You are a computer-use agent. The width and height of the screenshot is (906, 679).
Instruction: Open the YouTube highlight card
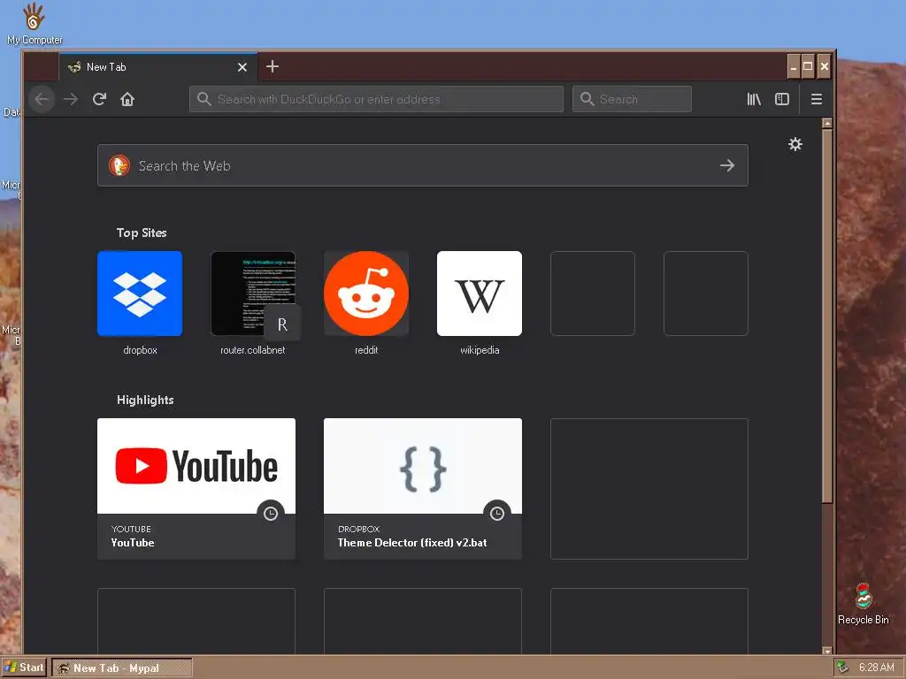coord(196,488)
